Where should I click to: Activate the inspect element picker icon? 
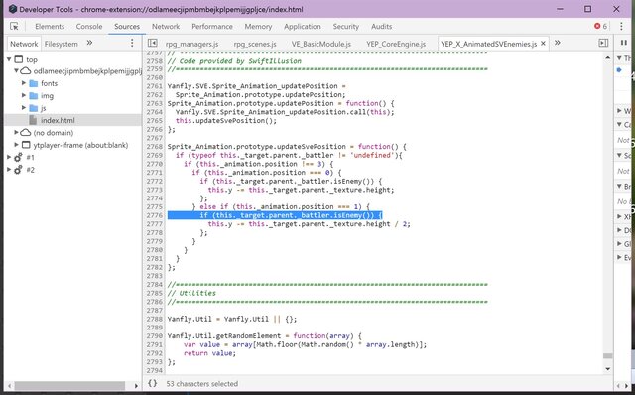click(14, 27)
